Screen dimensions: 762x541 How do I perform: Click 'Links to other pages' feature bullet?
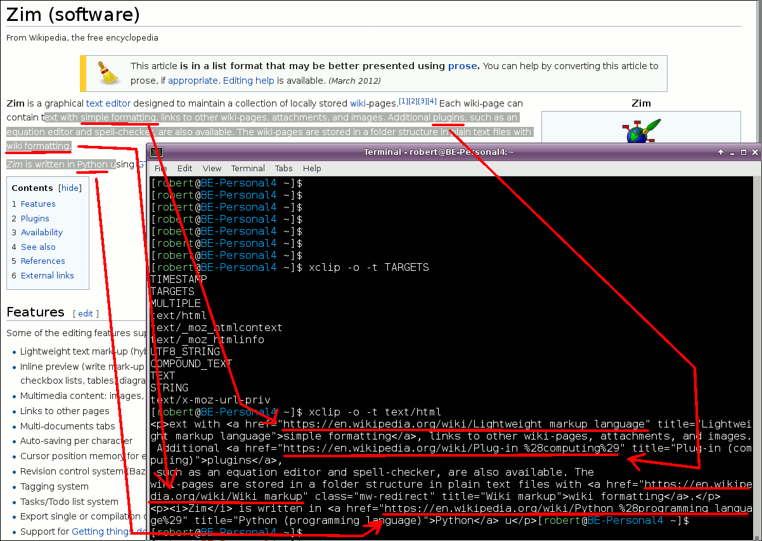pos(65,411)
